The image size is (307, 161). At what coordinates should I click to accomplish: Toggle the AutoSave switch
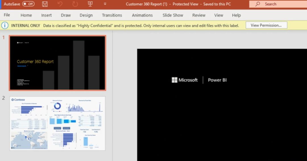28,4
